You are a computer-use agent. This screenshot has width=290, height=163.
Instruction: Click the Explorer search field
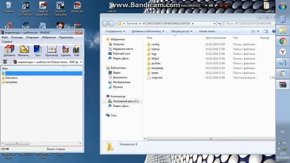click(250, 24)
